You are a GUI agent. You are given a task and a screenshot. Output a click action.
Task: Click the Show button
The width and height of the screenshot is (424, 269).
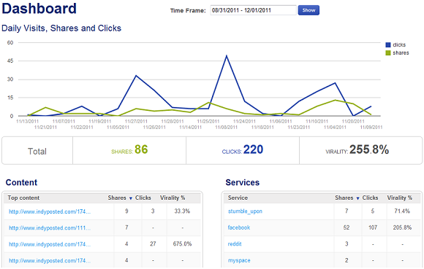(308, 10)
